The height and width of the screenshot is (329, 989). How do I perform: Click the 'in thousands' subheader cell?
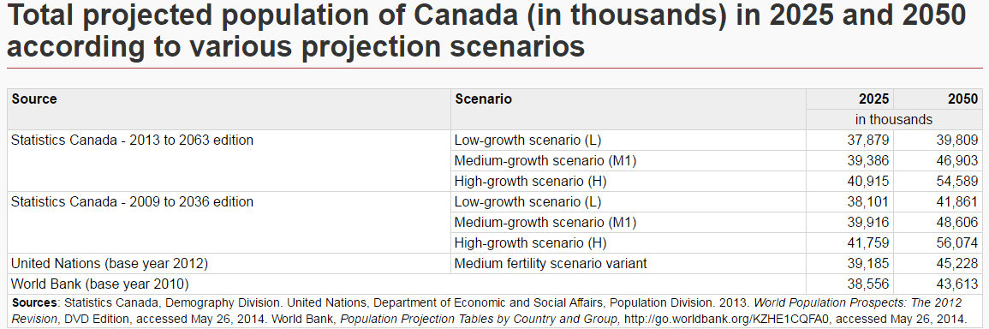point(894,119)
